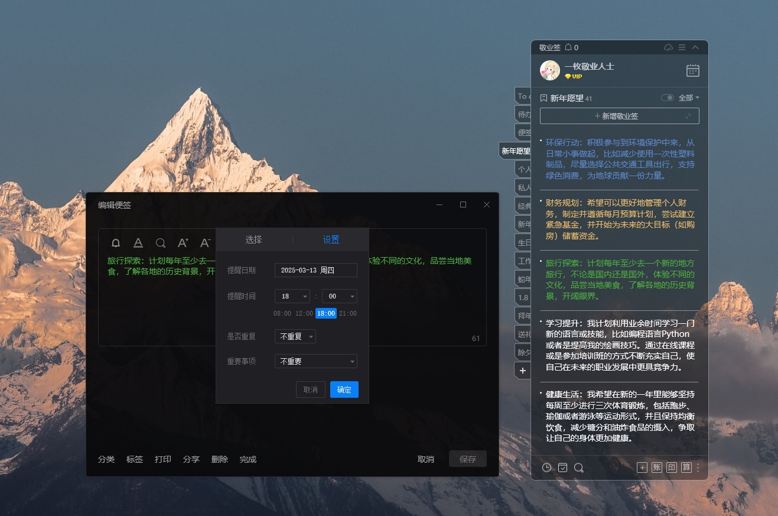778x516 pixels.
Task: Open the 全部 filter dropdown
Action: (x=689, y=98)
